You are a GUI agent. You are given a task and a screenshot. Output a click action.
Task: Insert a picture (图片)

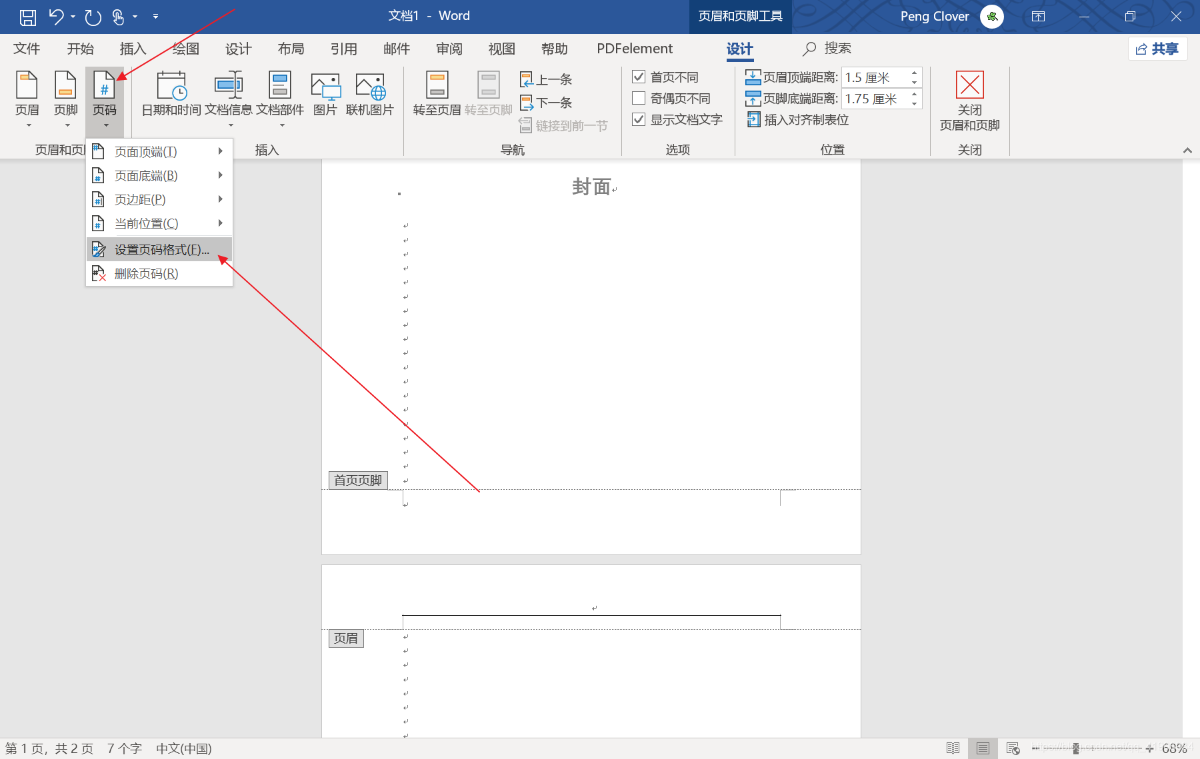pyautogui.click(x=325, y=94)
